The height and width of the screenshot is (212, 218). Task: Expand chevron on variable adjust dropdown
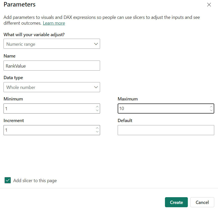coord(96,44)
